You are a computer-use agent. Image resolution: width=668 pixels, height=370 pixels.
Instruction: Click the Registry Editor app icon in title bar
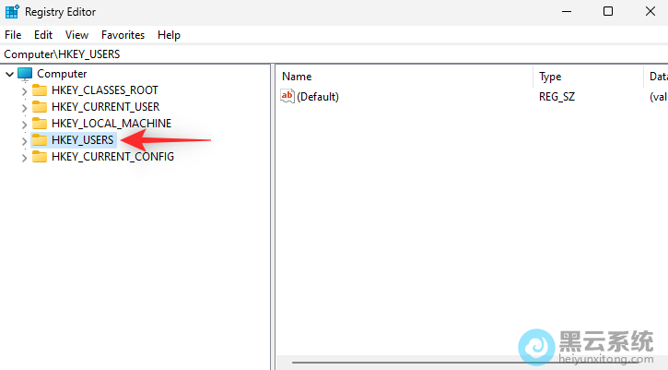click(12, 11)
